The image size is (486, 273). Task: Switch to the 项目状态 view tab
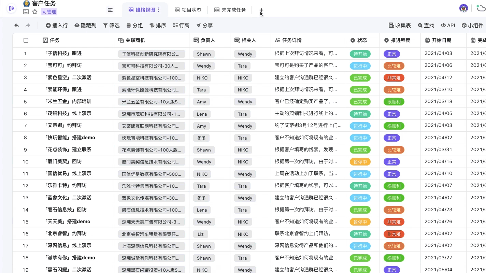[x=188, y=10]
